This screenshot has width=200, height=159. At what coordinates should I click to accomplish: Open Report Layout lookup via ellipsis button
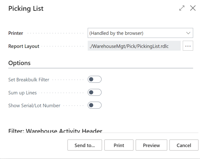tap(188, 46)
